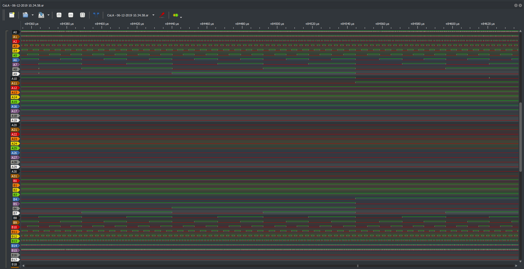Select the B0 channel label
Screen dimensions: 524x269
pos(16,181)
